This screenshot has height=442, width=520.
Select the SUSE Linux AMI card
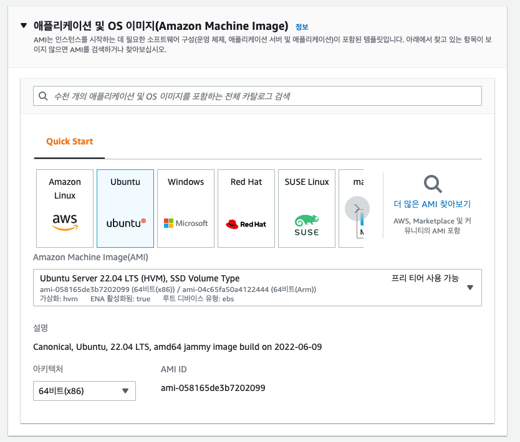[x=307, y=209]
